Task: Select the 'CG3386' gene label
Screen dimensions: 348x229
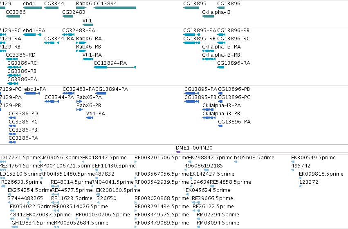Action: click(16, 12)
